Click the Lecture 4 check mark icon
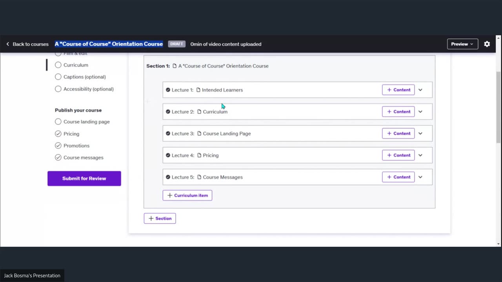 (168, 155)
